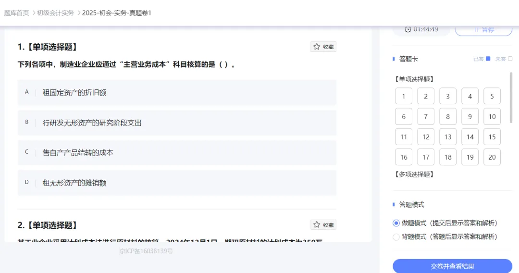This screenshot has height=273, width=519.
Task: Click star favorite icon for question 2
Action: point(317,224)
